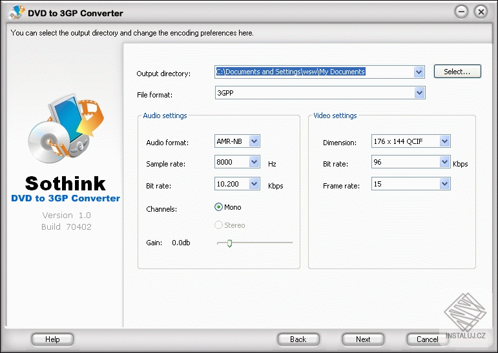Click the Gain slider handle
The height and width of the screenshot is (353, 498).
[229, 243]
